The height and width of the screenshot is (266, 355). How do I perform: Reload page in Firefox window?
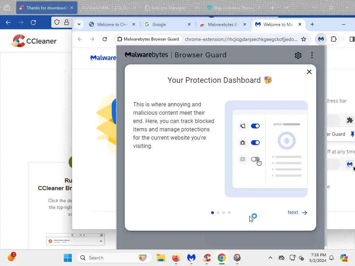point(33,23)
